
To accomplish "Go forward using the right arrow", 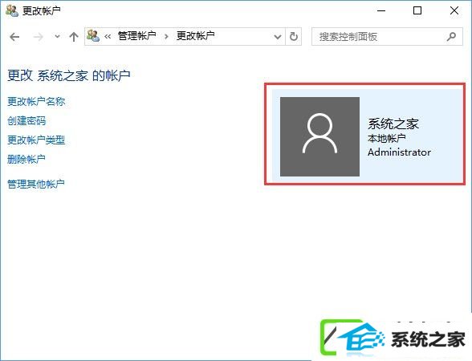I will coord(39,37).
